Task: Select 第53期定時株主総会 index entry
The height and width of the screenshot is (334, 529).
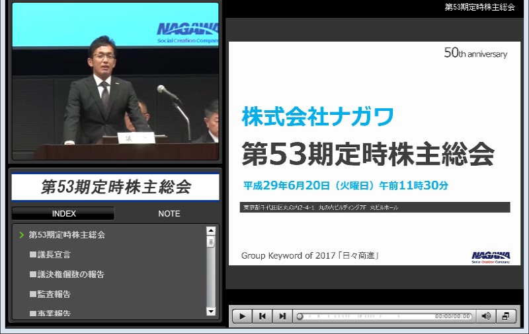Action: [x=67, y=235]
